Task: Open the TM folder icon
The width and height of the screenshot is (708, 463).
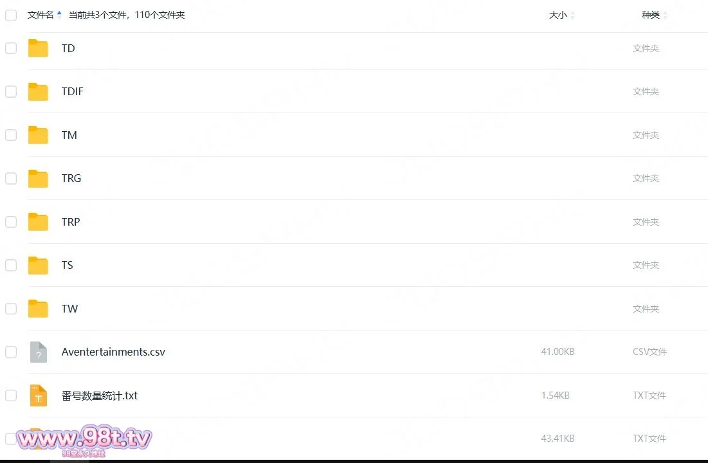Action: pos(38,135)
